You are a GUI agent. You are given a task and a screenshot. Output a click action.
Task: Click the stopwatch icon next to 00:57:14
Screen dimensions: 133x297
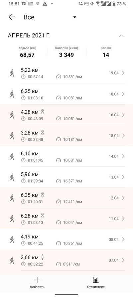23,77
